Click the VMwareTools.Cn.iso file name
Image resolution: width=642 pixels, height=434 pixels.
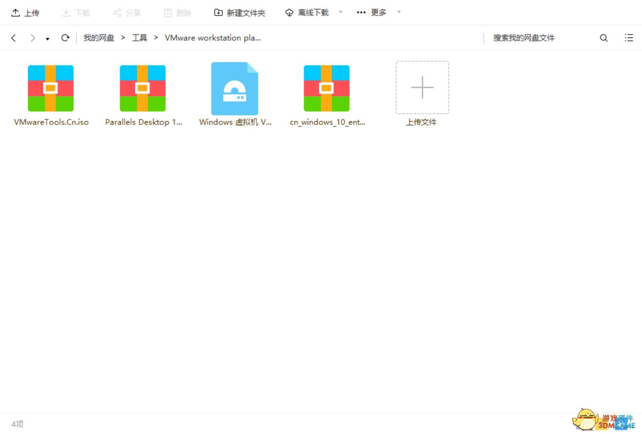[51, 122]
